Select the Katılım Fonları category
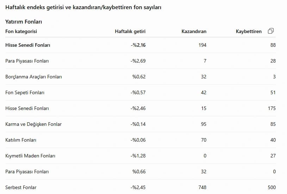The image size is (287, 194). point(21,140)
